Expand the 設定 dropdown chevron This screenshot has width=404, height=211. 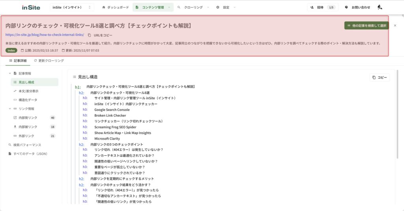pyautogui.click(x=234, y=7)
